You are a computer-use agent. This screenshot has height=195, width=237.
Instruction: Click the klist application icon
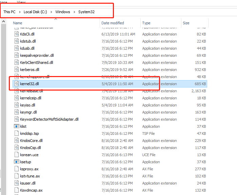point(17,126)
